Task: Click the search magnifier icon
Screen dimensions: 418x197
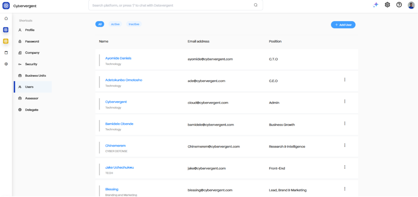Action: [256, 5]
